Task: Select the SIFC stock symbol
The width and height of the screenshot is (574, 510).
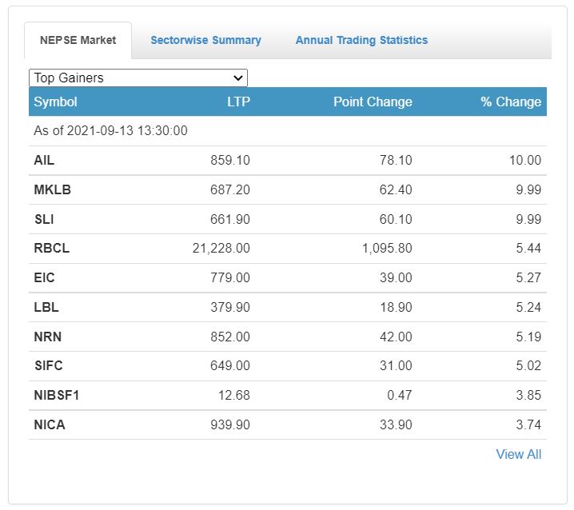Action: [x=48, y=365]
